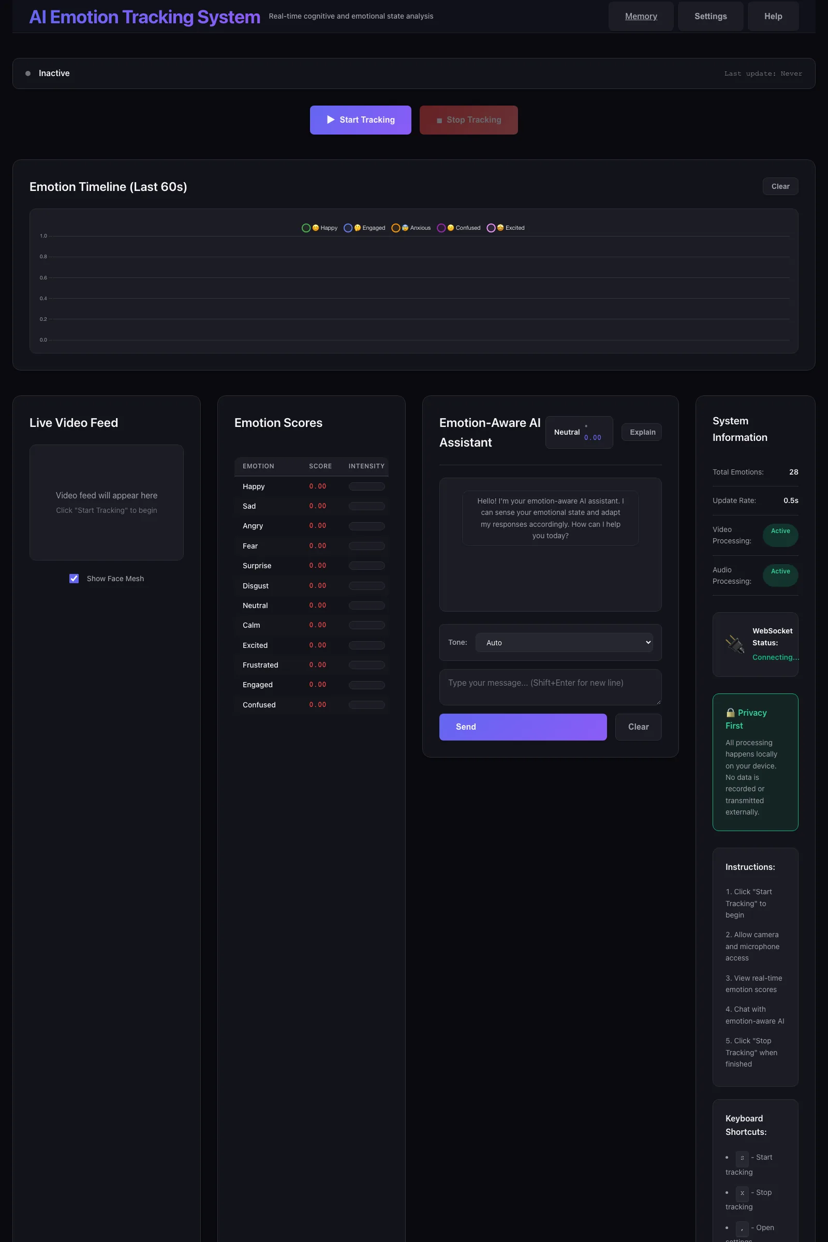Click the X keyboard shortcut key

point(742,1193)
